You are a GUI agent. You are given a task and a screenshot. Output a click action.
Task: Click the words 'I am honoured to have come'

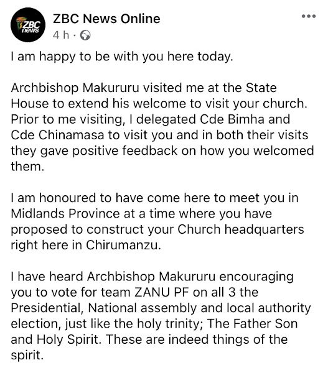(x=95, y=198)
